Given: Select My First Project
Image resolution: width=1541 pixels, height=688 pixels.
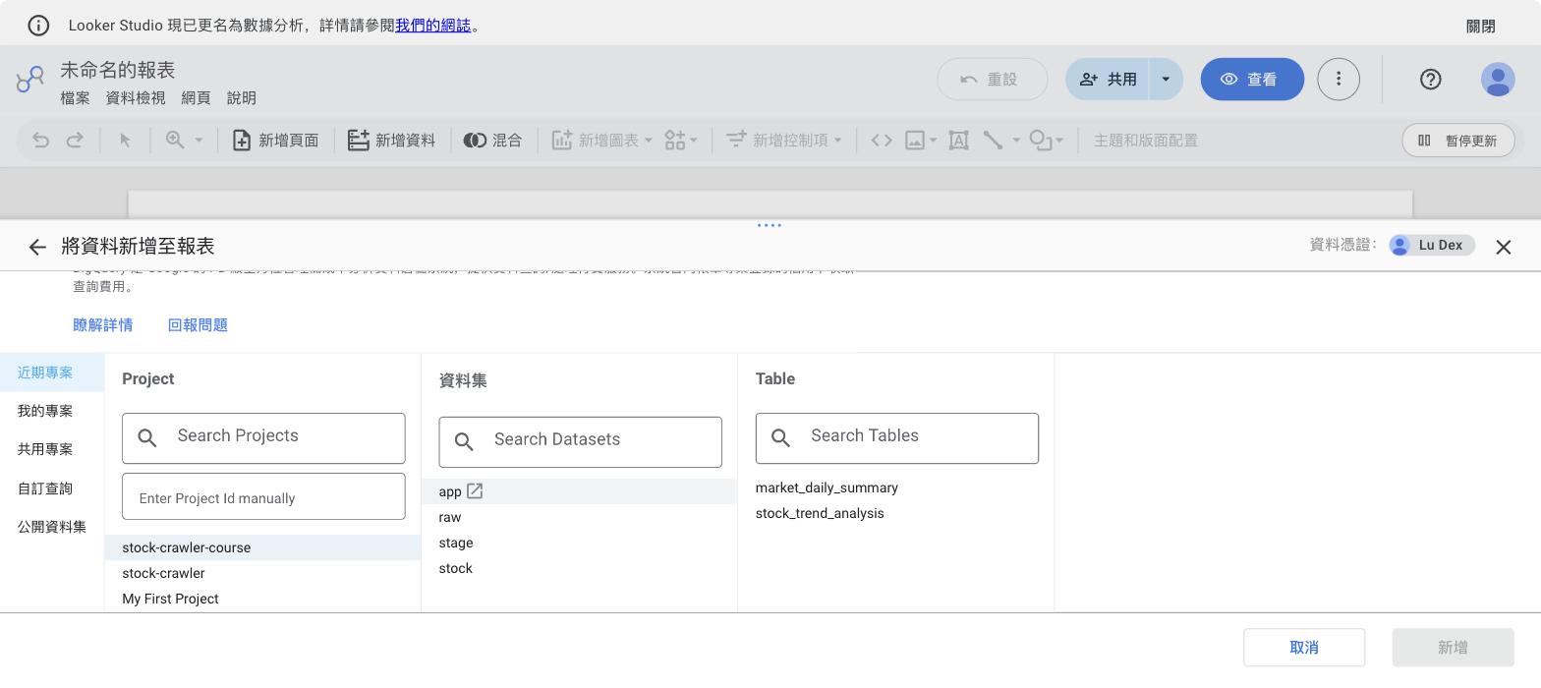Looking at the screenshot, I should click(x=262, y=599).
